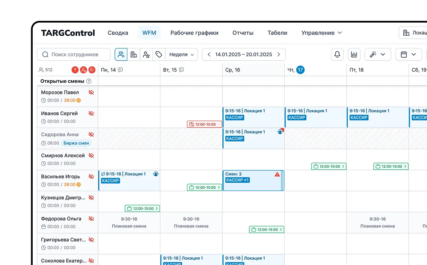Toggle visibility for Федорова Ольга

click(91, 219)
